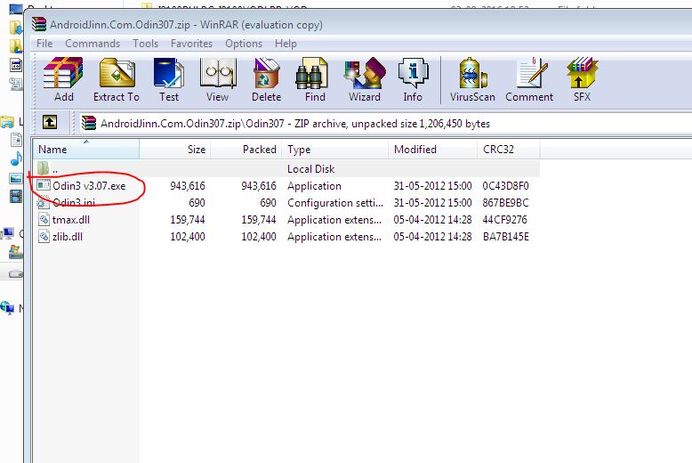Click size value 159,744 for tmax.dll
The image size is (692, 463).
click(x=188, y=220)
